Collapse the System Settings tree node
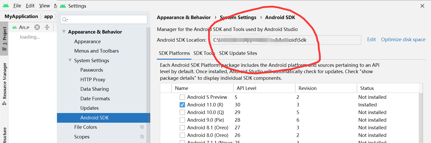This screenshot has height=143, width=431. point(70,60)
